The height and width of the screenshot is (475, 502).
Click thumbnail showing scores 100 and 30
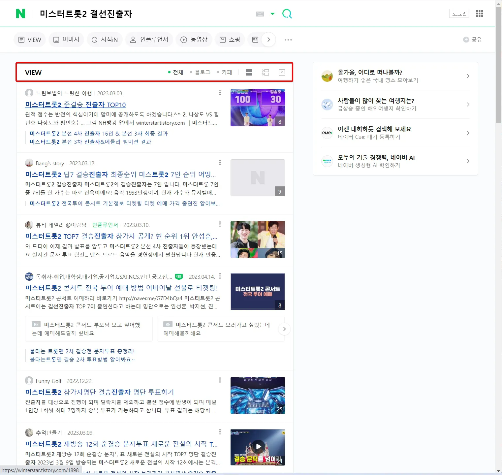(x=258, y=108)
